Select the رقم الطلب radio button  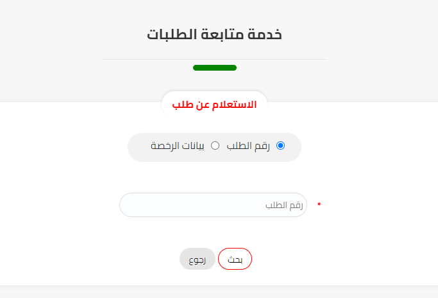[x=280, y=146]
